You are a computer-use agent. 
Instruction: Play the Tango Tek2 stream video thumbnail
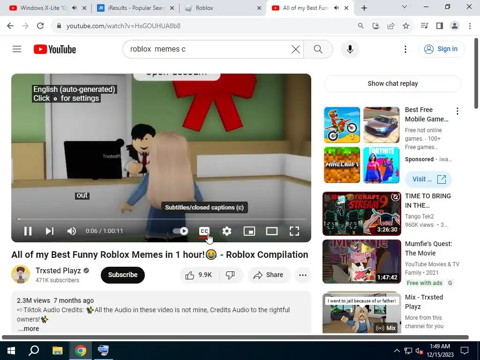point(361,214)
